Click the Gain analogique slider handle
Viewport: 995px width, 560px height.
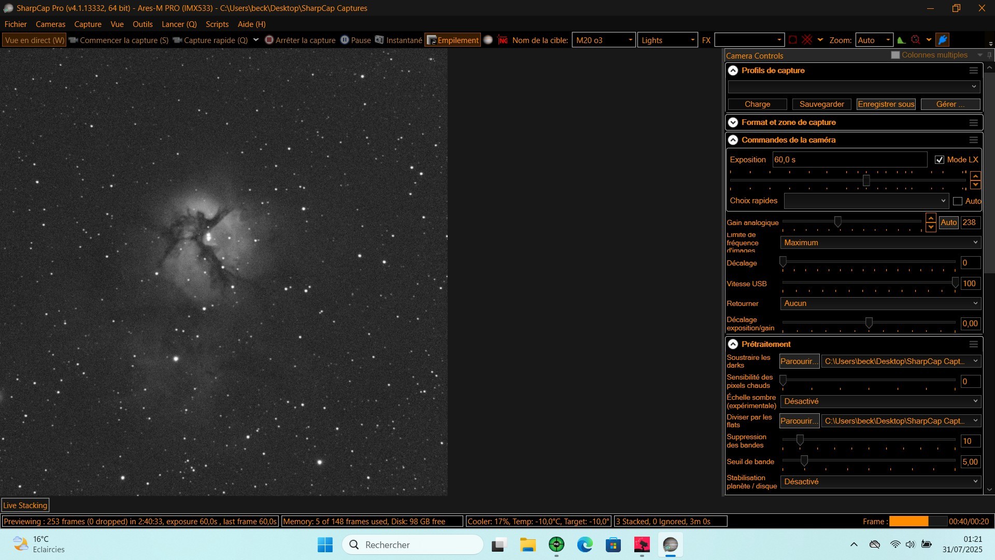837,222
